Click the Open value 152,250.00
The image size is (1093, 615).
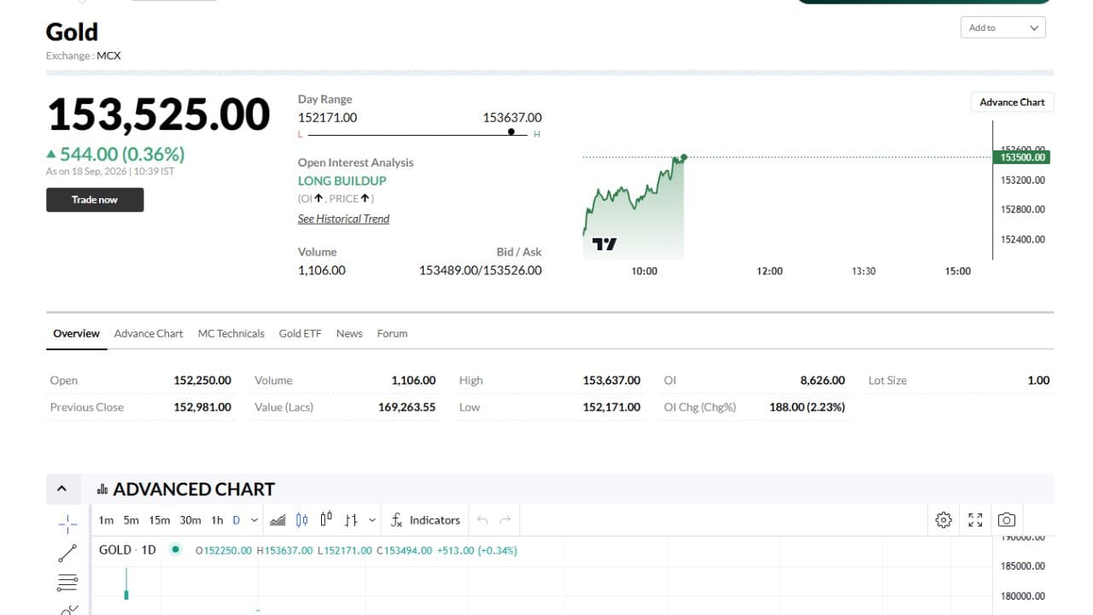[x=202, y=380]
